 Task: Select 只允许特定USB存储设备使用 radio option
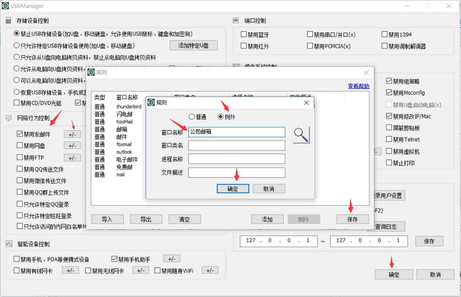point(16,45)
